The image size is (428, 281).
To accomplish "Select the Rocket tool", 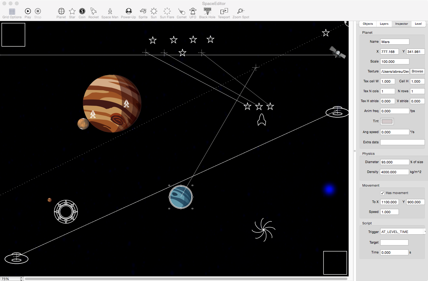I will pyautogui.click(x=93, y=13).
